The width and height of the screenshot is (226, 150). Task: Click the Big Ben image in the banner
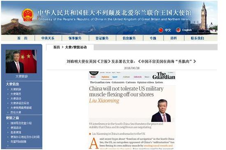point(204,16)
